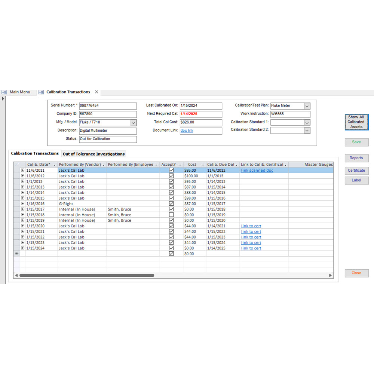Click the Calibration Transactions tab form icon
This screenshot has width=374, height=374.
click(41, 92)
